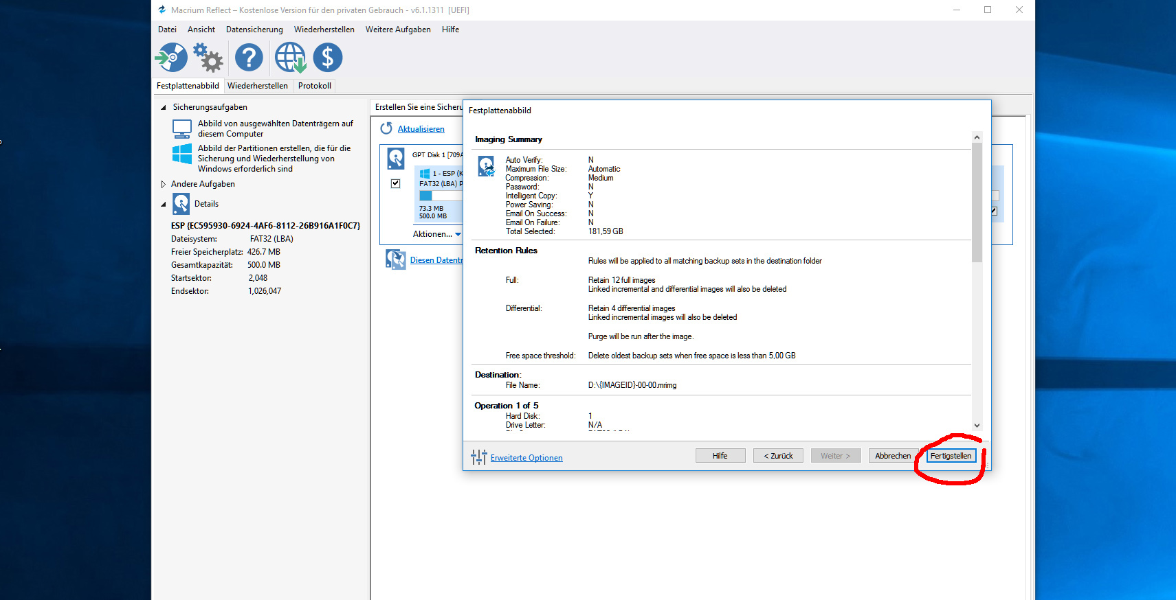Image resolution: width=1176 pixels, height=600 pixels.
Task: Click the Dateisystem value FAT32 (LBA)
Action: pos(271,239)
